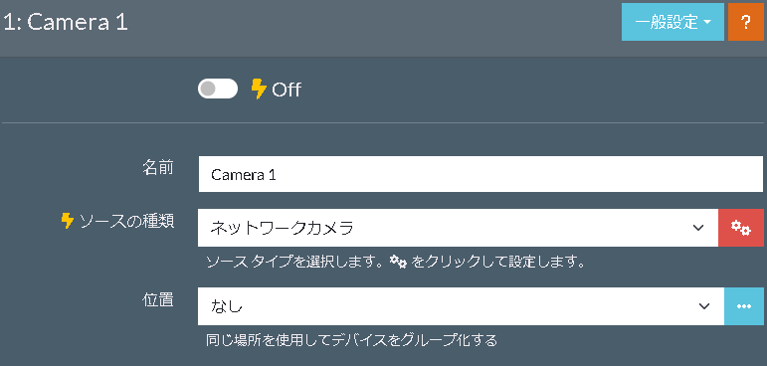Open the 位置 dropdown showing なし
Image resolution: width=767 pixels, height=366 pixels.
pos(461,306)
